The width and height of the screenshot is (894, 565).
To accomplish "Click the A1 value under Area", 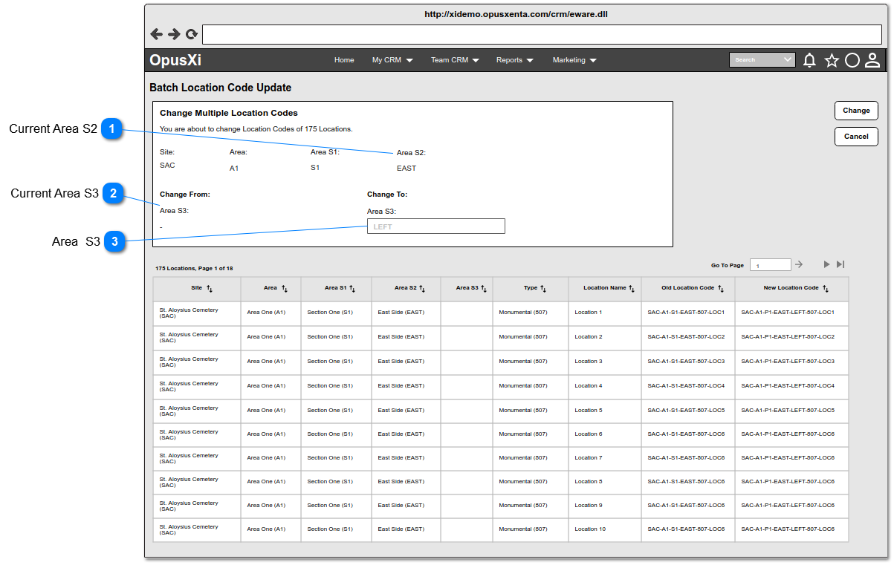I will (x=234, y=169).
